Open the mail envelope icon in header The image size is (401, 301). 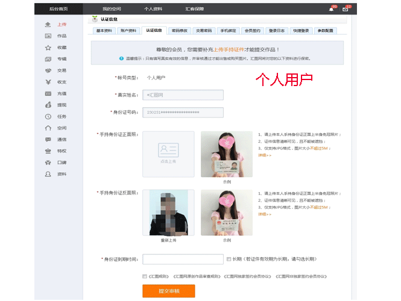[x=346, y=9]
